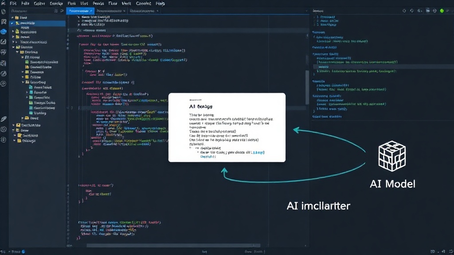Screen dimensions: 454x255
Task: Click the editor vertical scrollbar thumb
Action: [307, 87]
